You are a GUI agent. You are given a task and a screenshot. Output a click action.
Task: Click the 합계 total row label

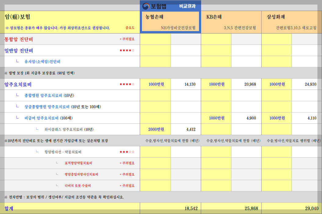pyautogui.click(x=9, y=209)
